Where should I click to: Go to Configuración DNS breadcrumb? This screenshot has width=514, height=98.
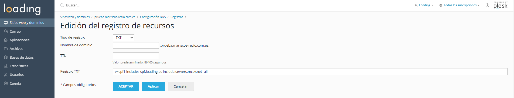[153, 17]
